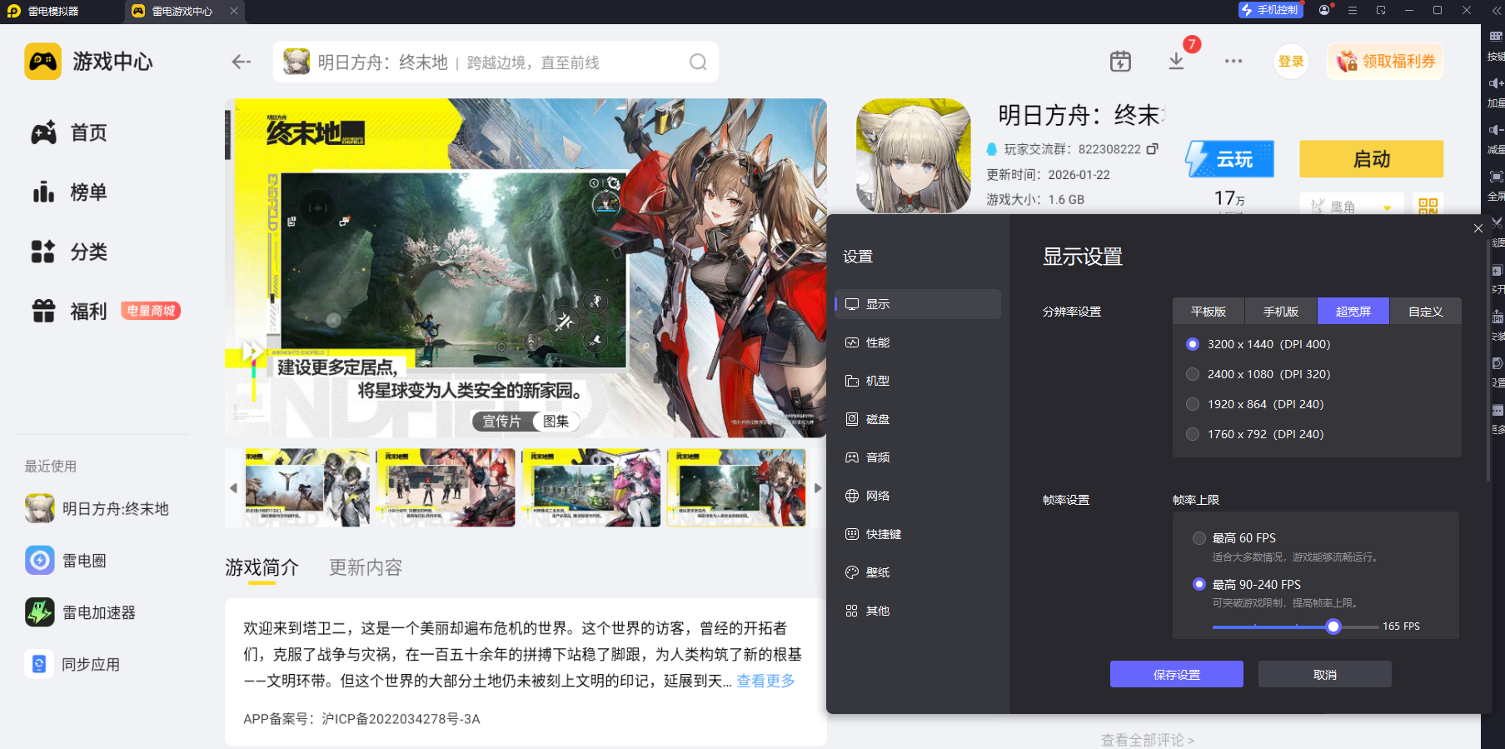Screen dimensions: 1505x749
Task: Click the 游戏中心 controller logo
Action: 42,62
